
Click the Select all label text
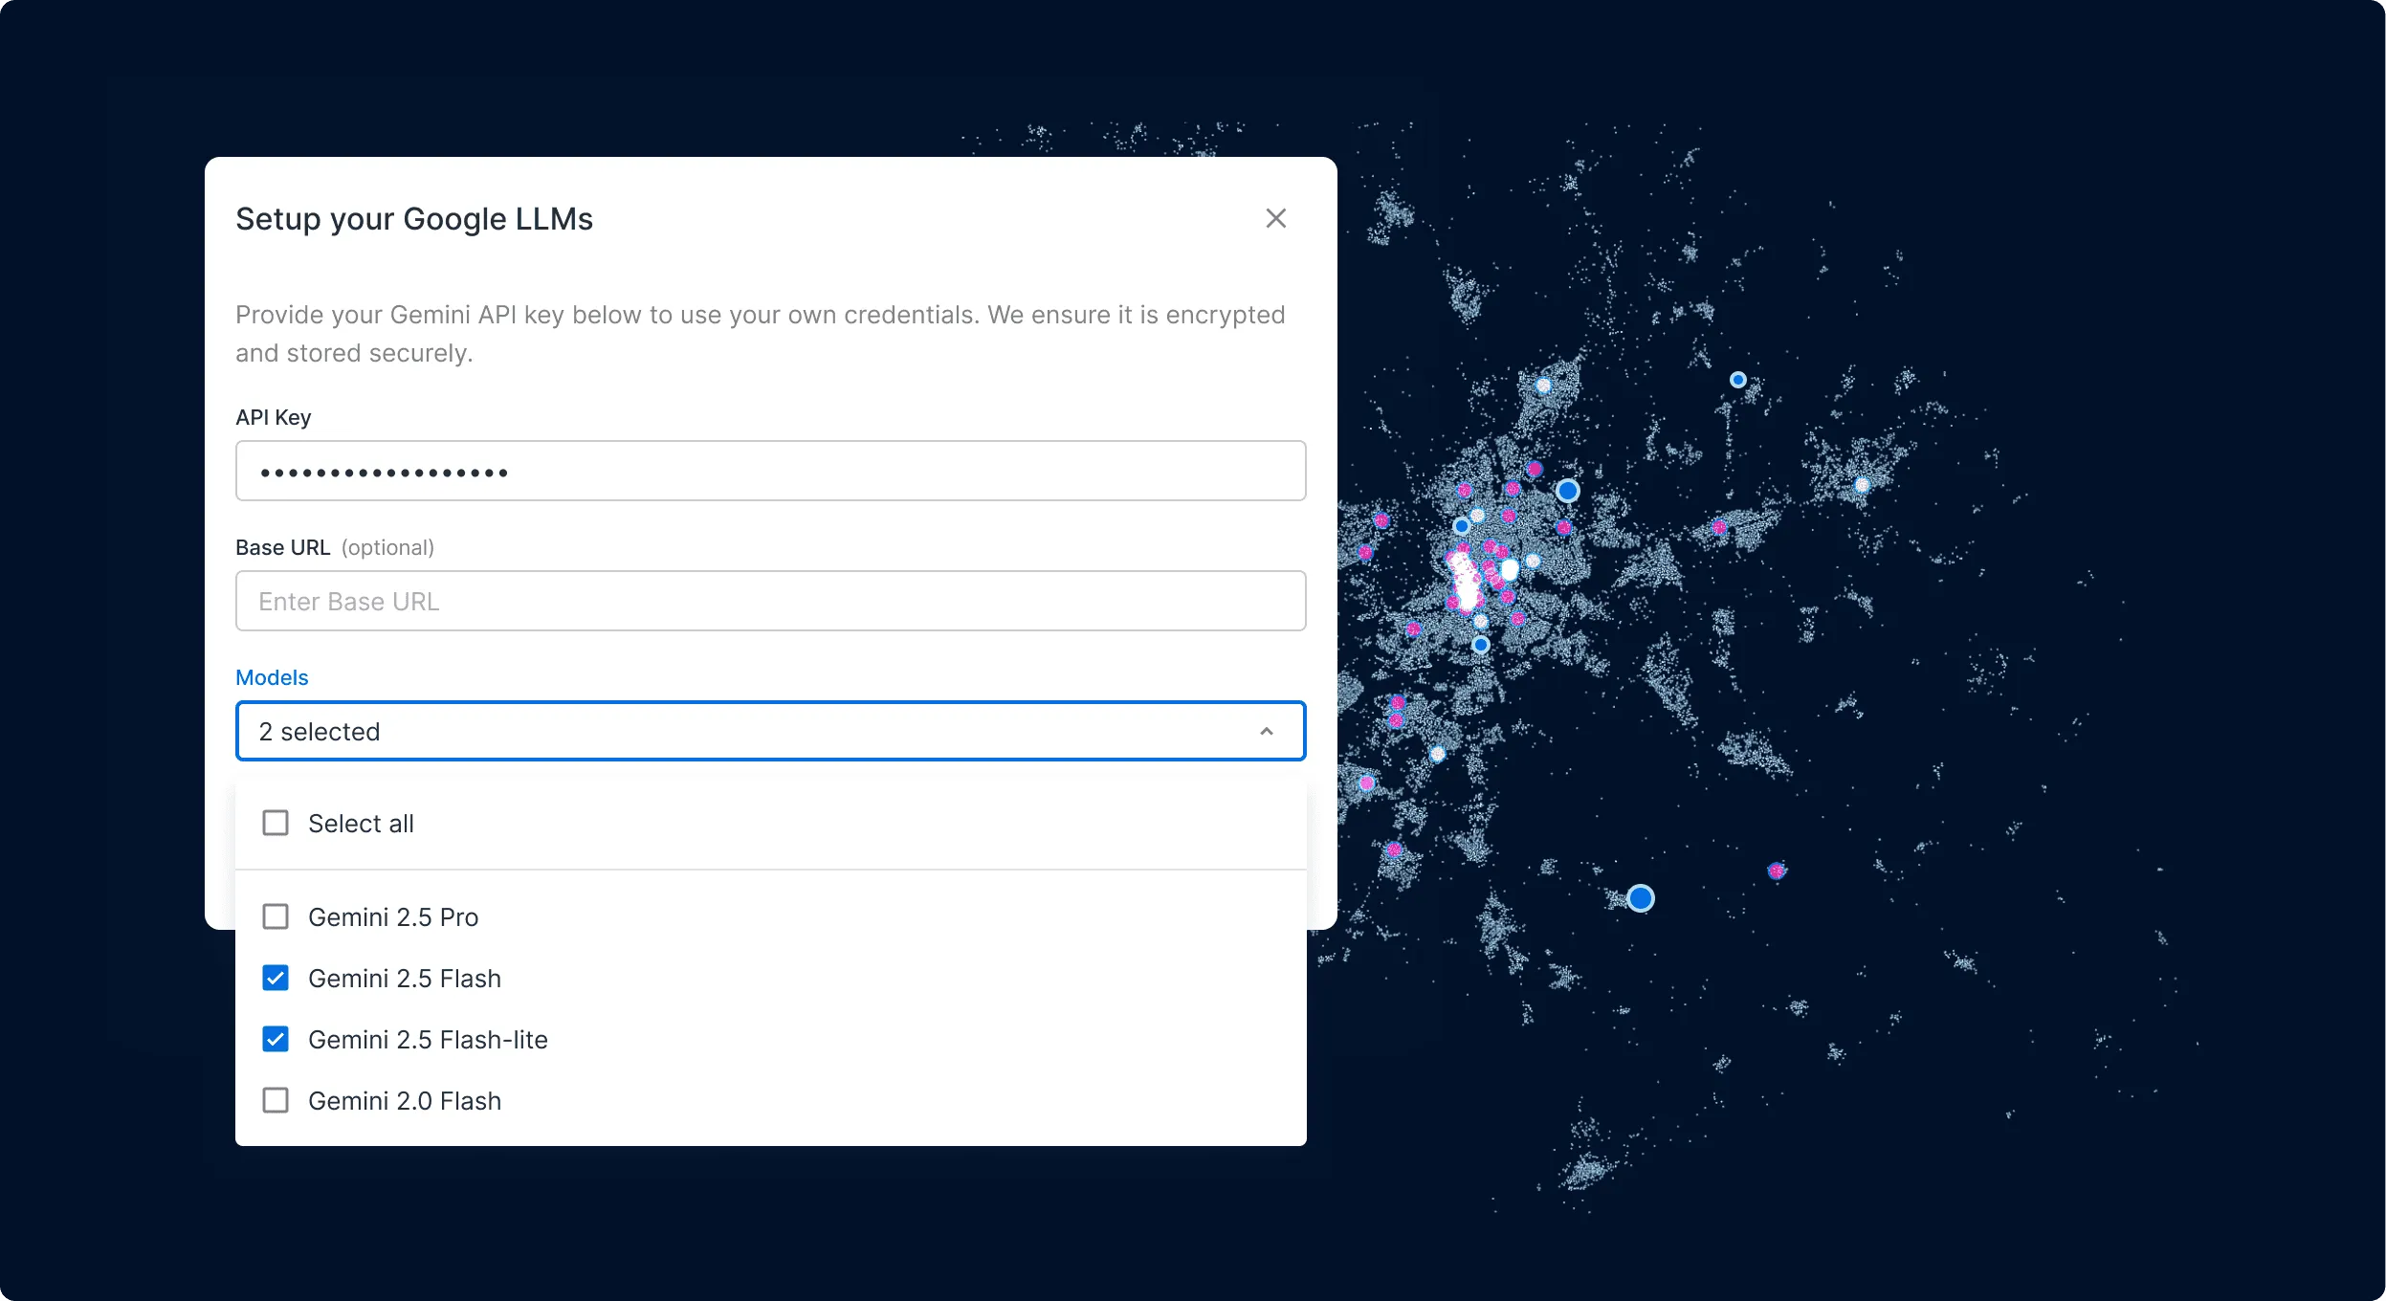pyautogui.click(x=361, y=822)
